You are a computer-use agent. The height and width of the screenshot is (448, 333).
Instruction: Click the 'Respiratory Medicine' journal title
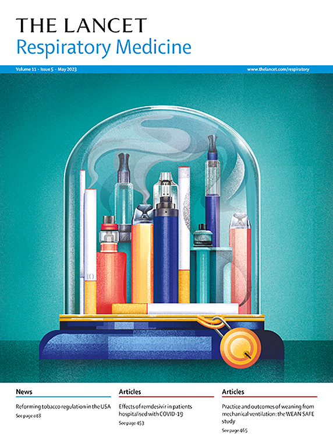coord(104,47)
